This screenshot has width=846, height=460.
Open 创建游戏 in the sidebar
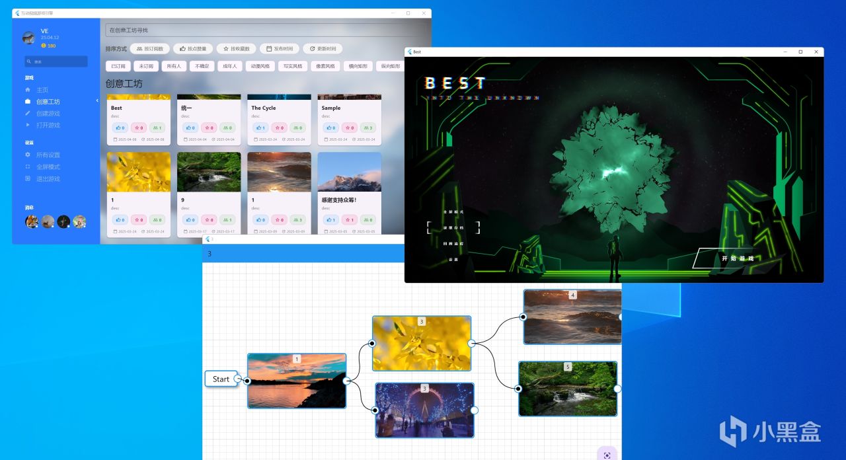pos(48,113)
